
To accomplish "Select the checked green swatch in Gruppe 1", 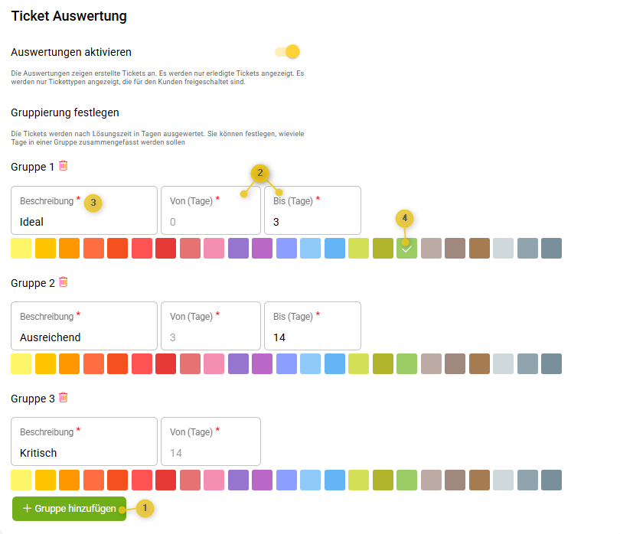I will point(406,248).
